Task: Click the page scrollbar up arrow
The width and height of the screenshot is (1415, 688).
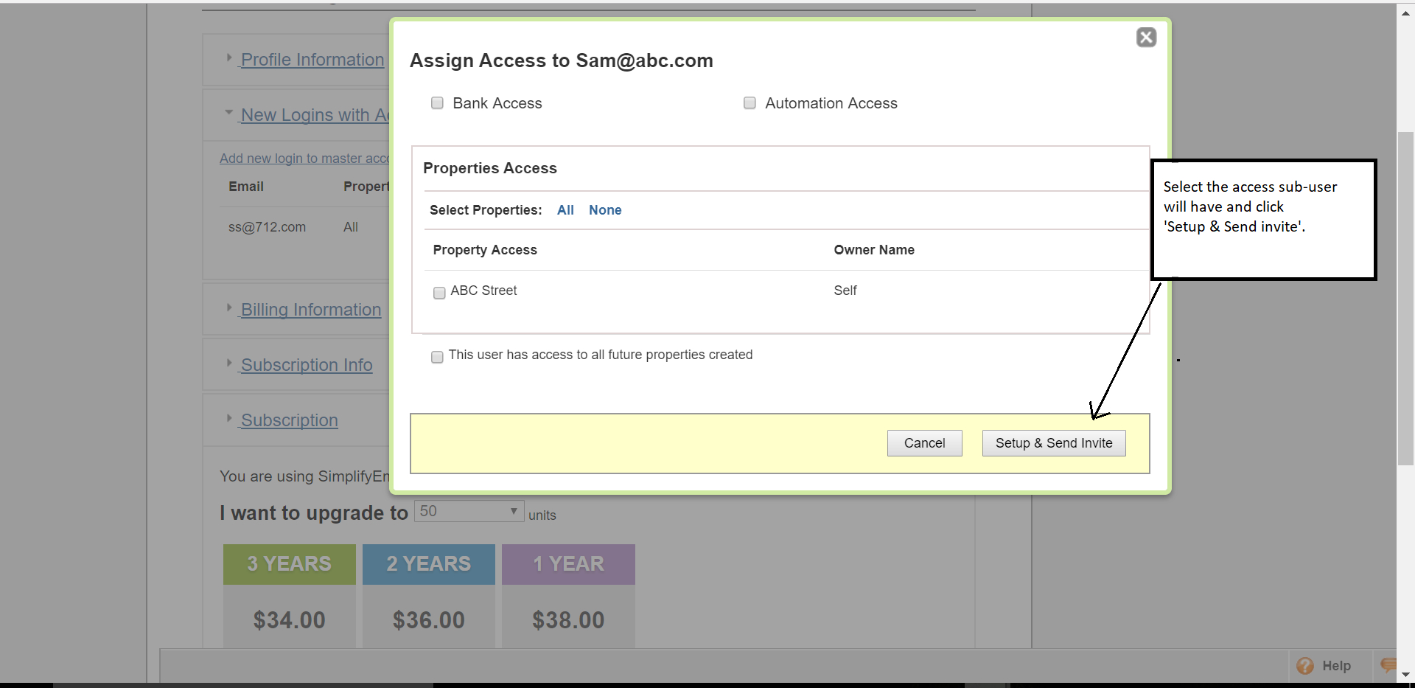Action: 1405,13
